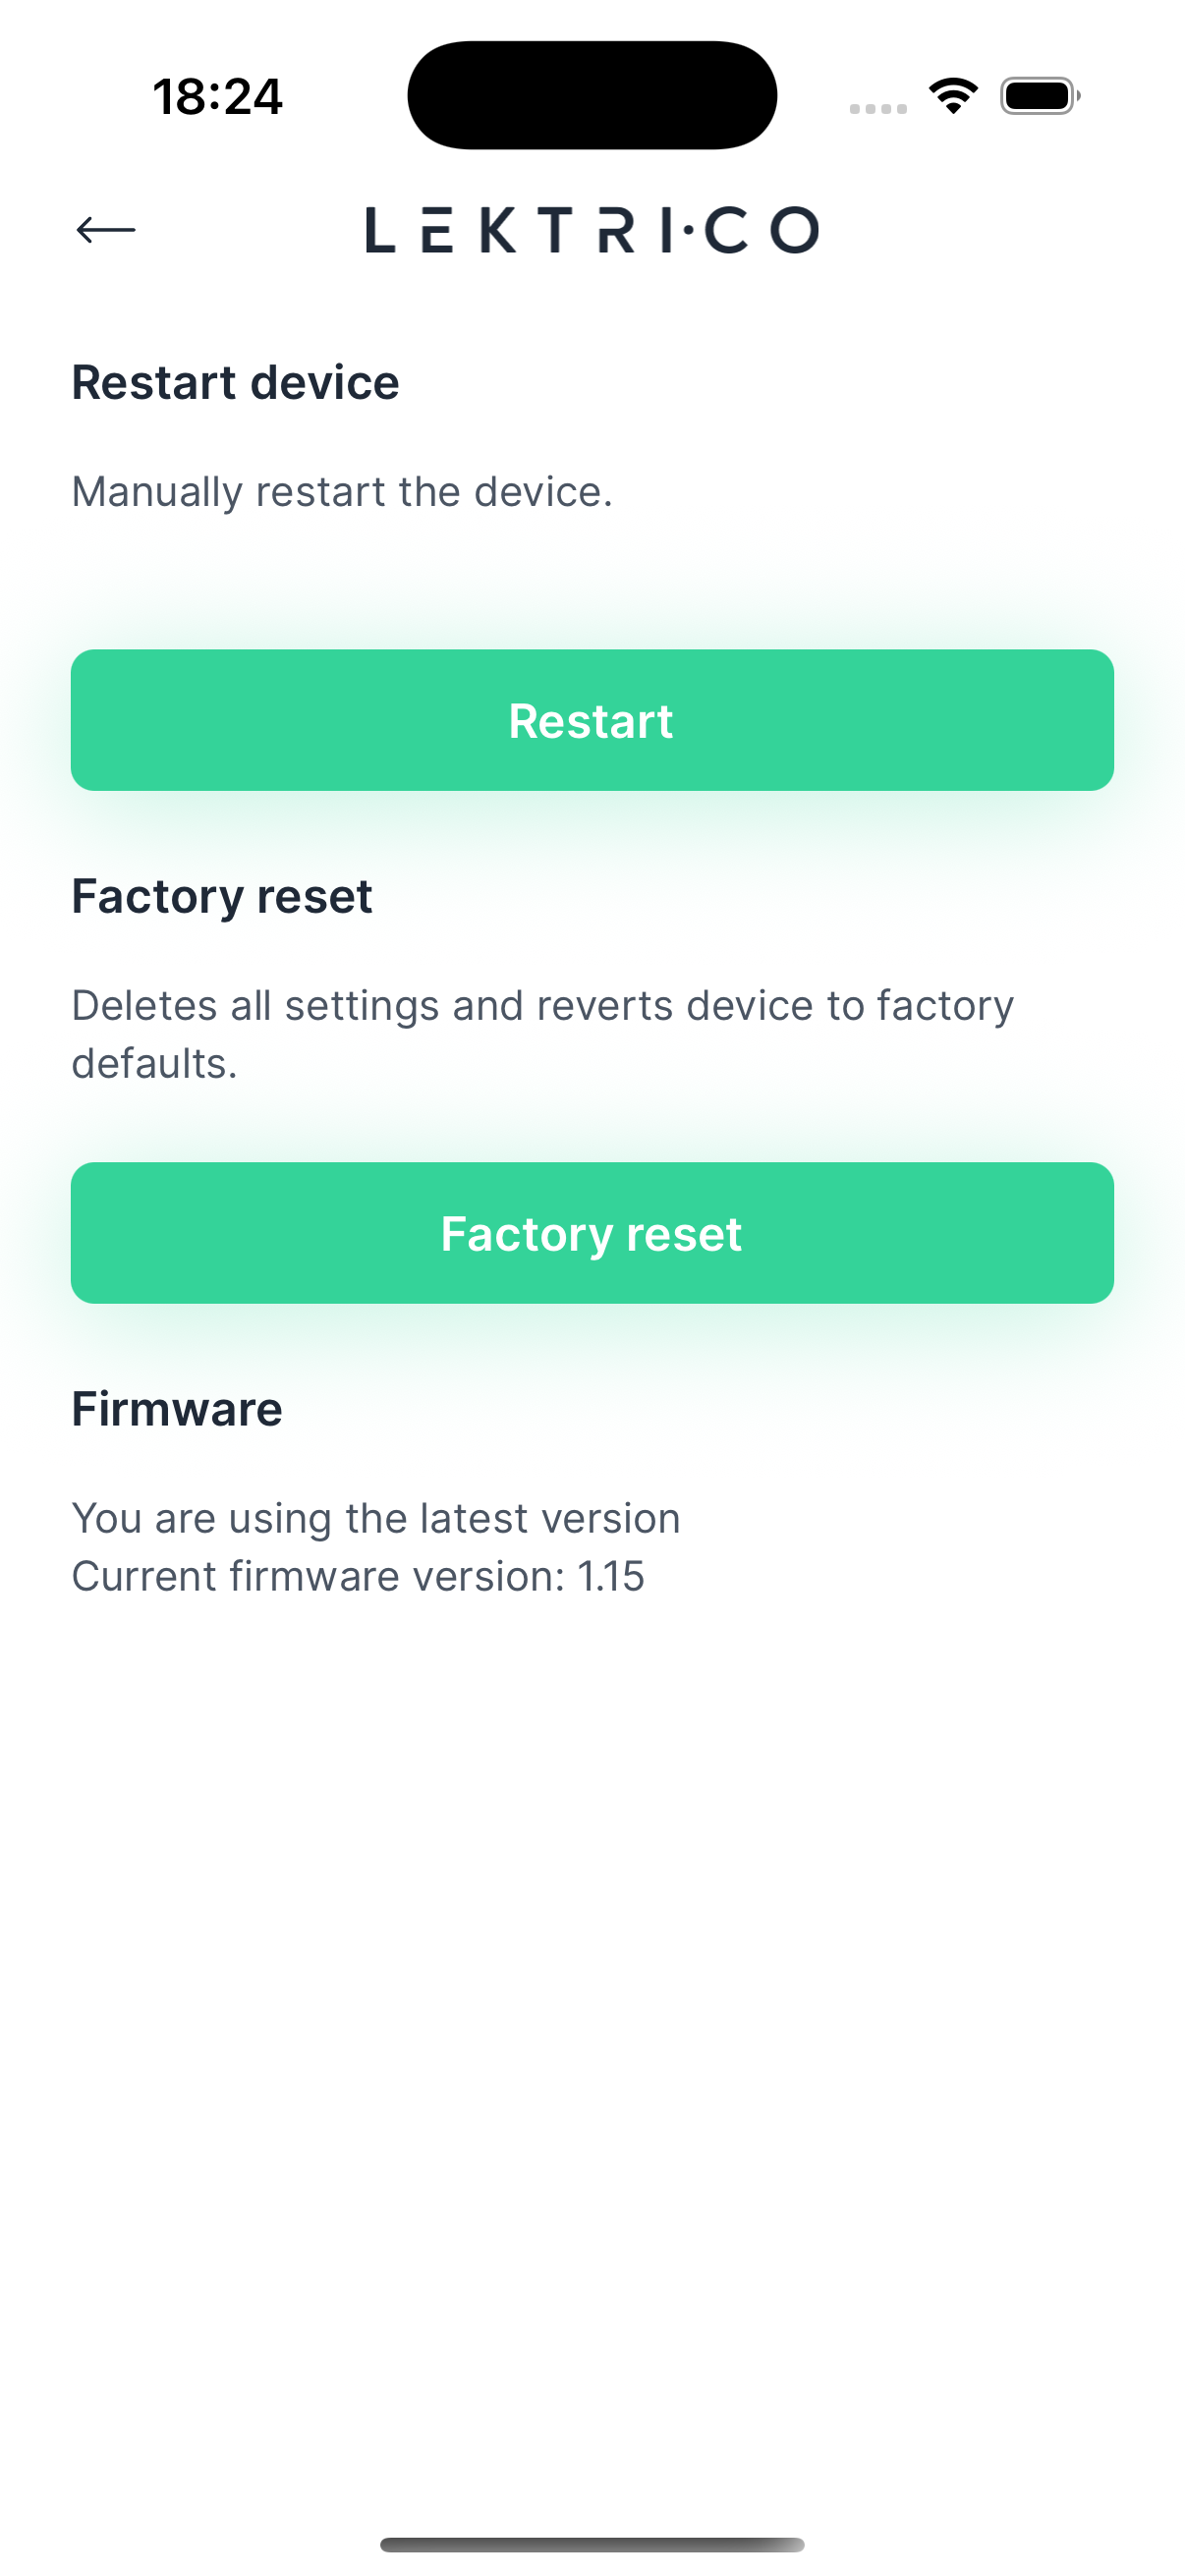
Task: Tap 'You are using the latest version'
Action: pos(376,1518)
